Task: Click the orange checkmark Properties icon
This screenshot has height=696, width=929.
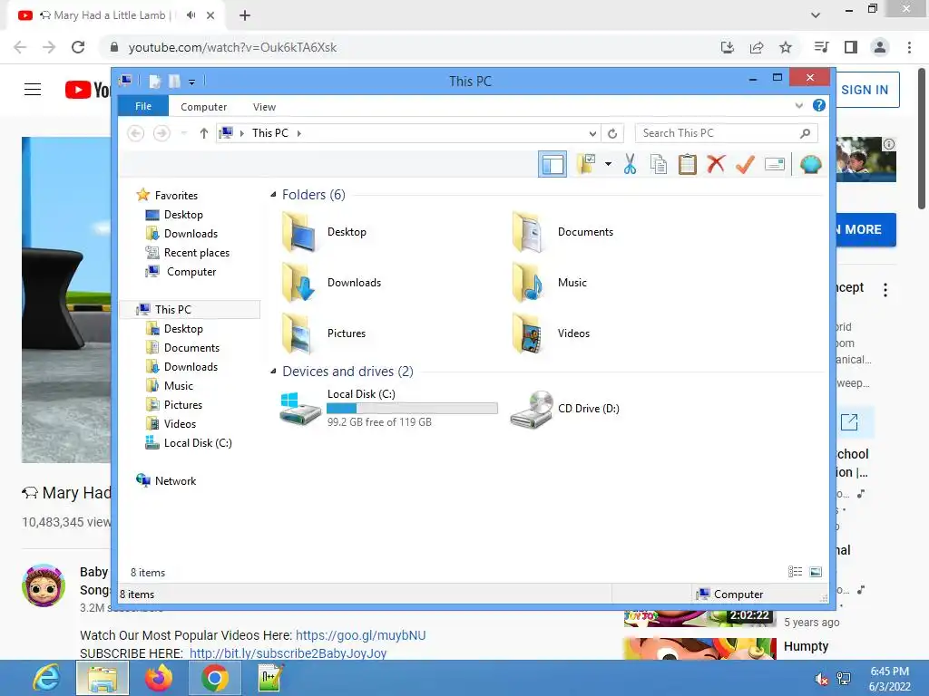Action: coord(745,164)
